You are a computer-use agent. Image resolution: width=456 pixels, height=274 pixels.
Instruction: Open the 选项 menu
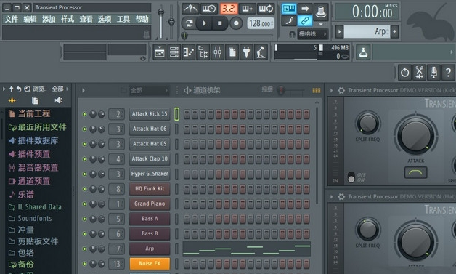click(x=105, y=19)
